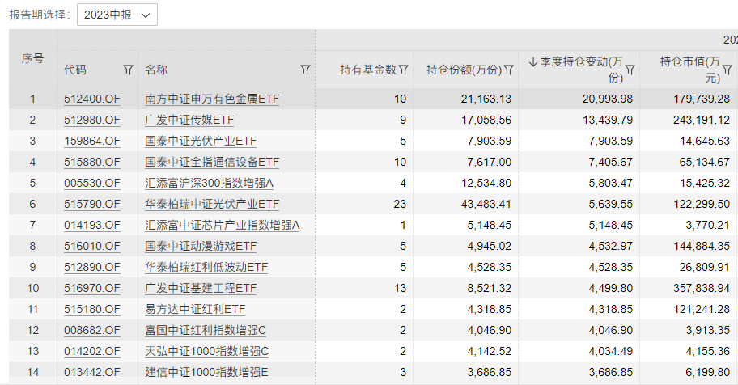Viewport: 738px width, 385px height.
Task: Open the 2023中报 report period dropdown
Action: tap(117, 15)
